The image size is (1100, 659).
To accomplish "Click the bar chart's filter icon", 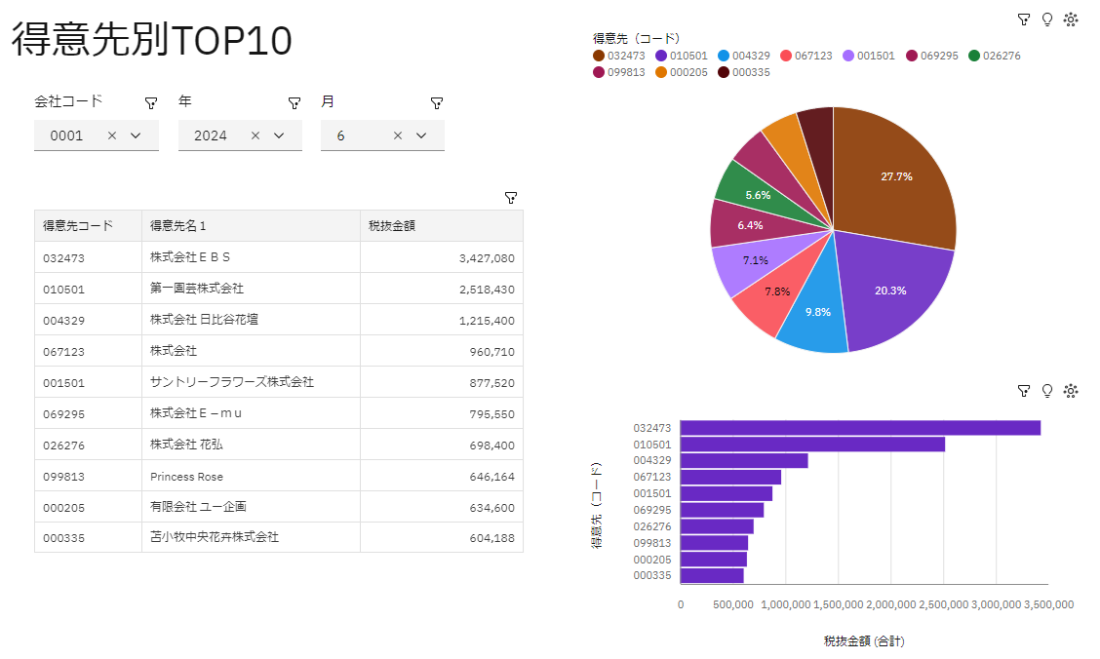I will click(x=1023, y=391).
